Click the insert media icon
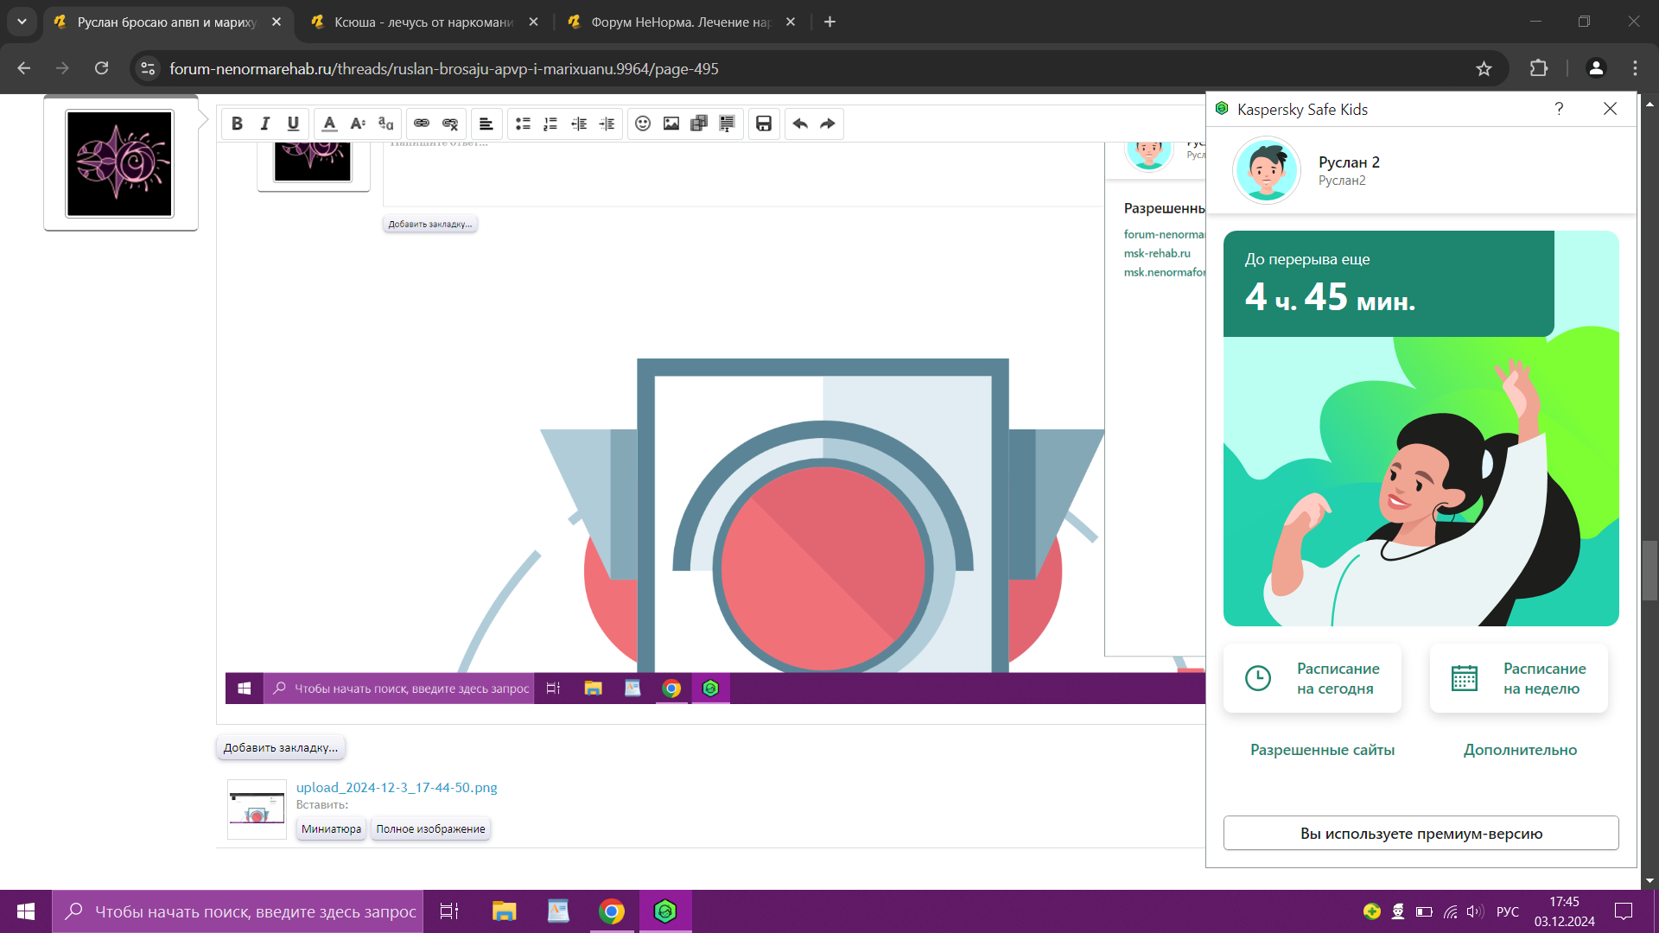1659x933 pixels. pyautogui.click(x=699, y=124)
